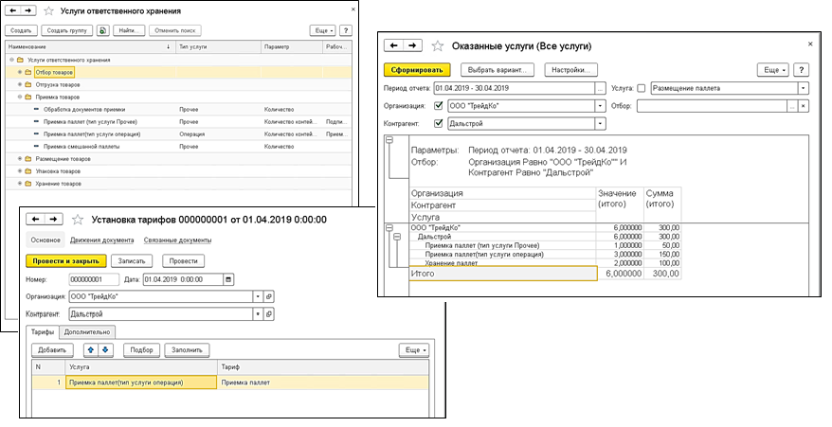Collapse the report parameters group
Viewport: 832px width, 427px height.
(x=389, y=140)
